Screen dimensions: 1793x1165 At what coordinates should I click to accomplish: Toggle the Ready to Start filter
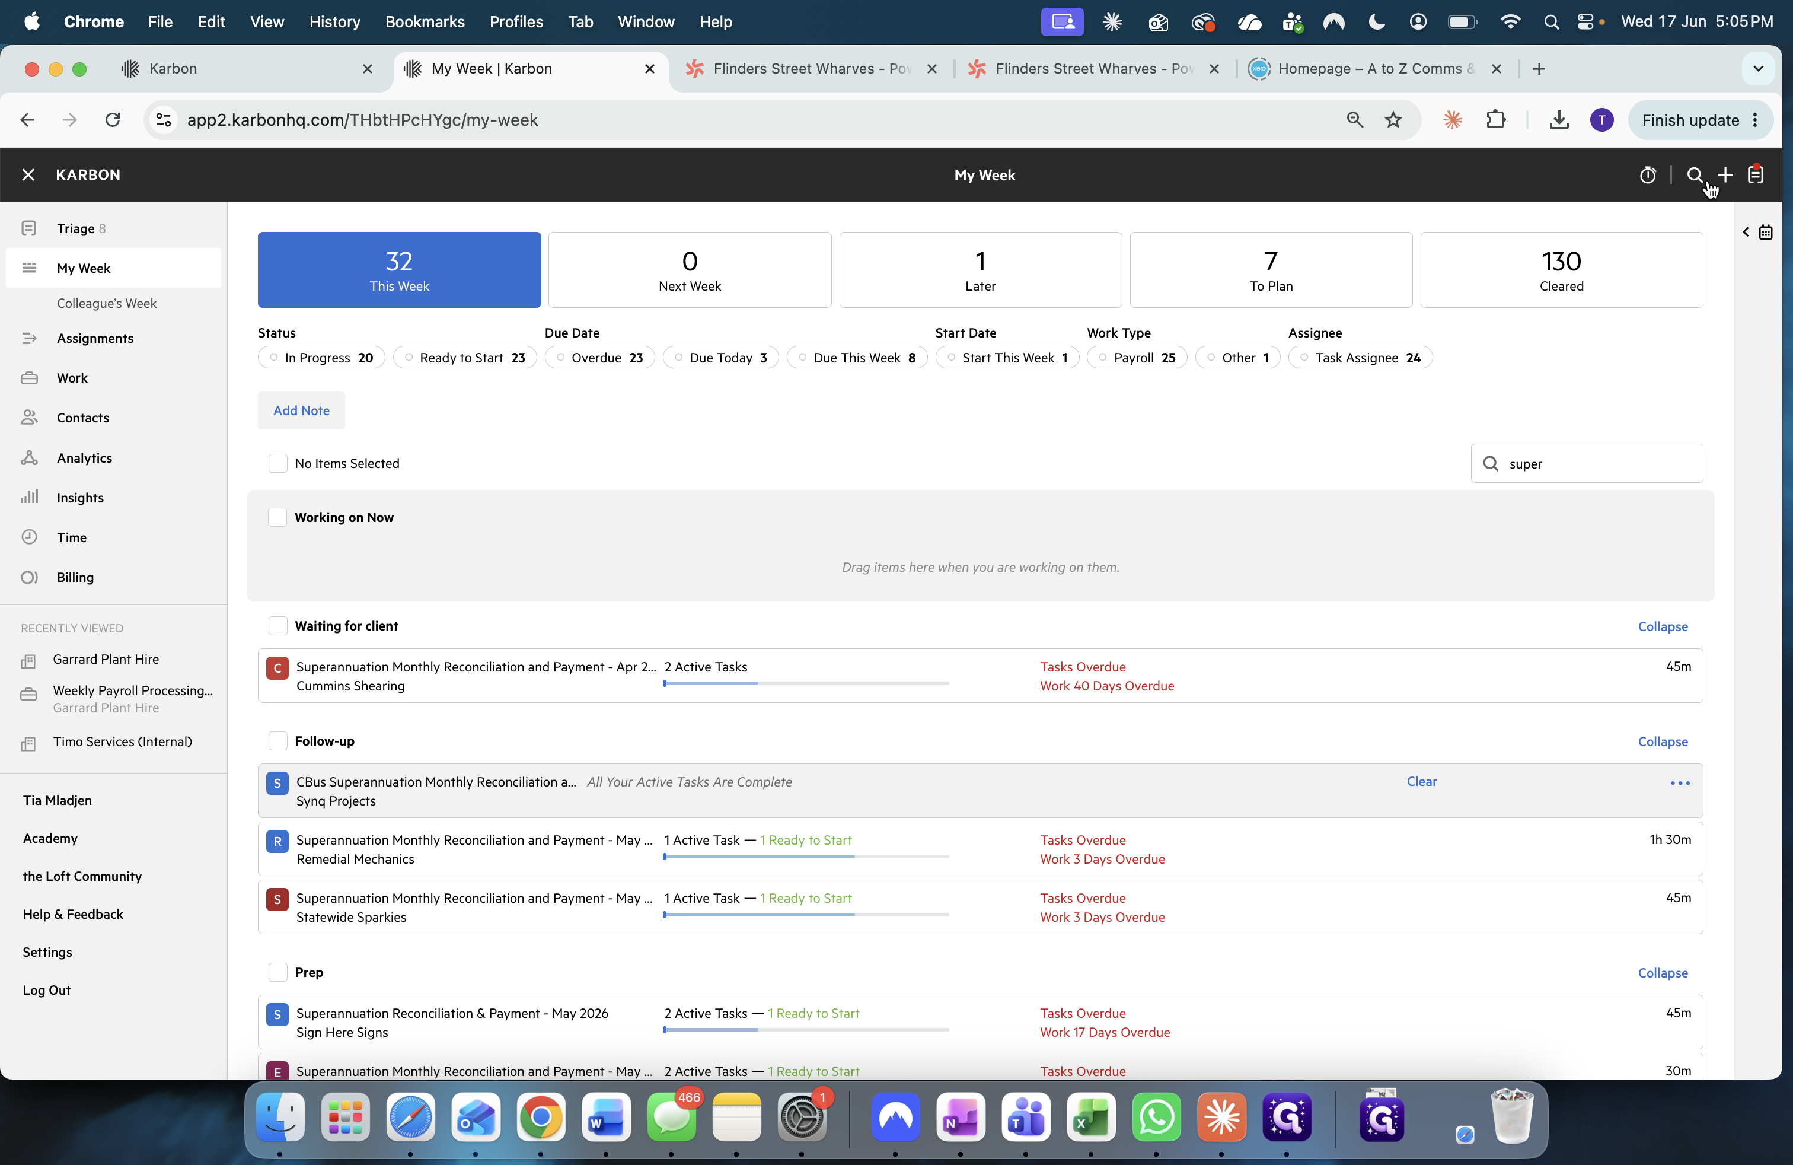(465, 358)
